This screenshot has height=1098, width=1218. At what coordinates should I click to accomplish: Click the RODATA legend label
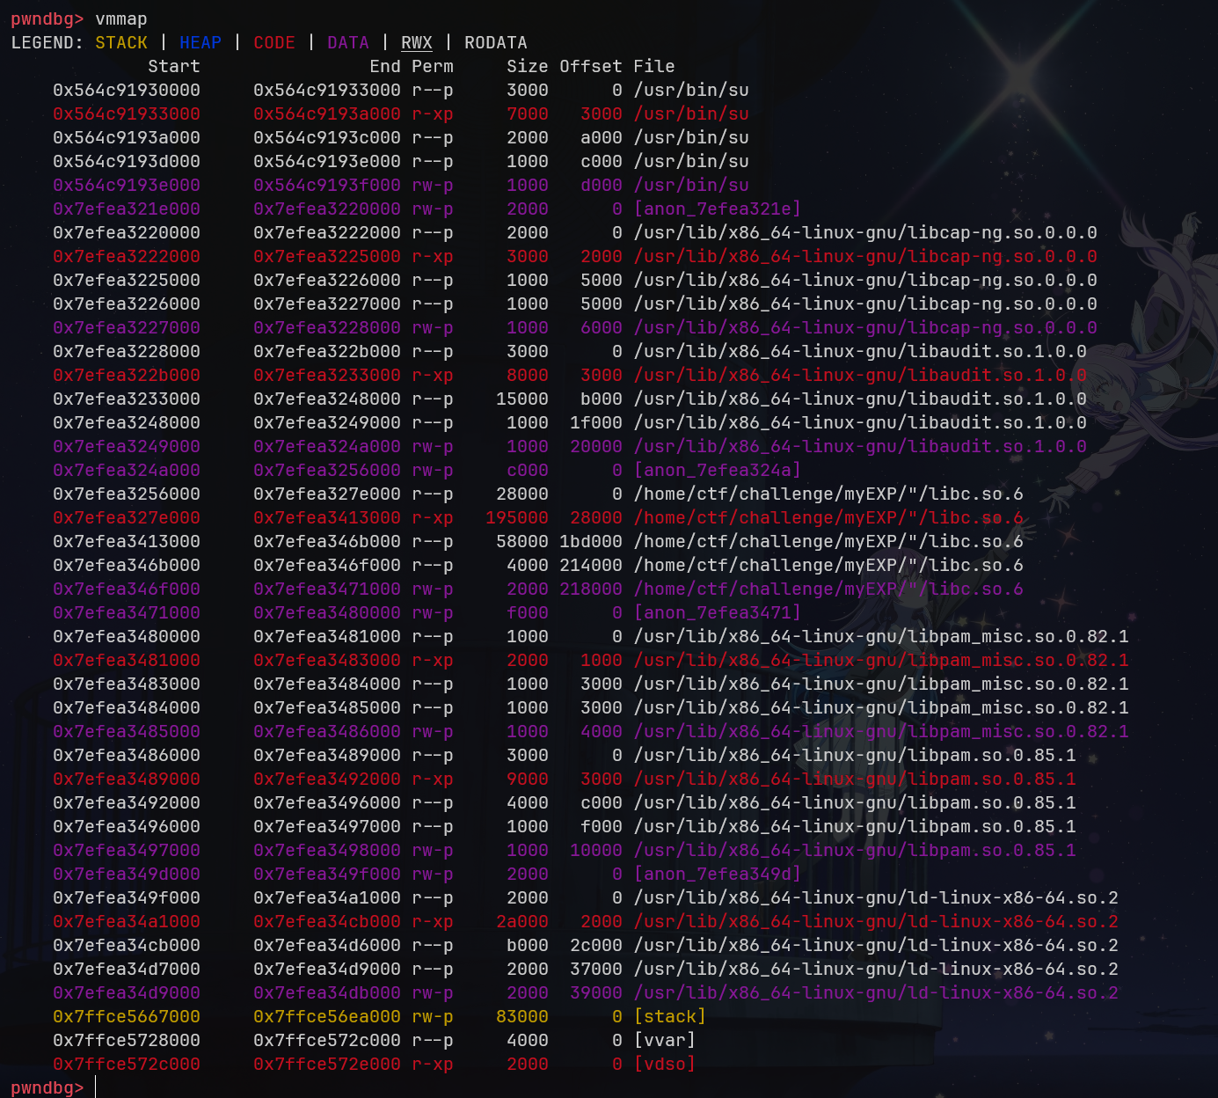496,42
